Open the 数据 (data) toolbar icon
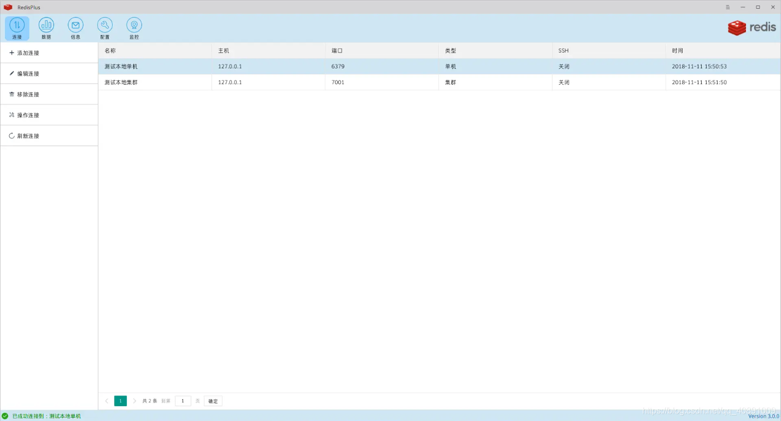 46,28
